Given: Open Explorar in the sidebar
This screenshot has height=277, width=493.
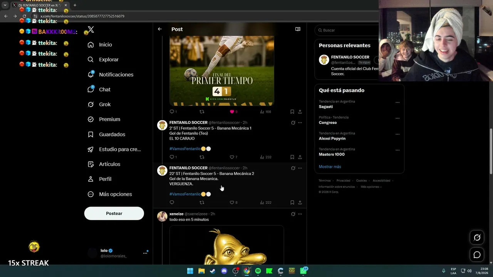Looking at the screenshot, I should (103, 60).
